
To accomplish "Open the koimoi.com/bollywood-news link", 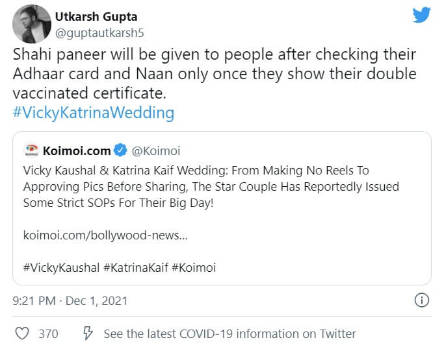I will click(x=105, y=235).
